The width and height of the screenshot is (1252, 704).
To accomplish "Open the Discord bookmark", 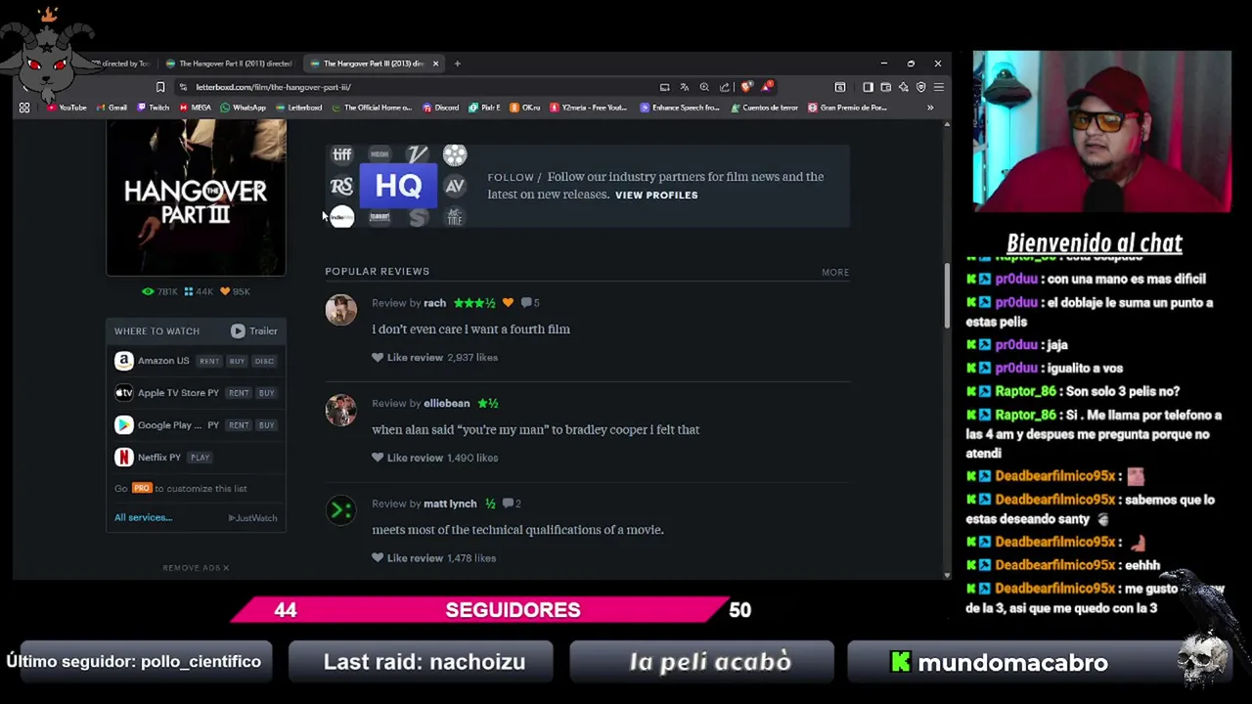I will click(440, 108).
